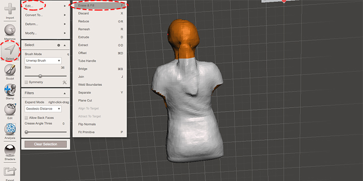Expand the Convert To... submenu

45,15
